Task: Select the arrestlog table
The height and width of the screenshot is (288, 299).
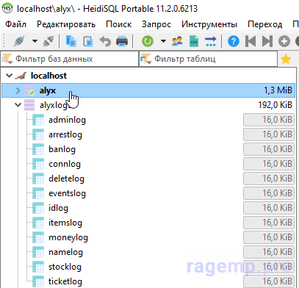Action: point(65,134)
